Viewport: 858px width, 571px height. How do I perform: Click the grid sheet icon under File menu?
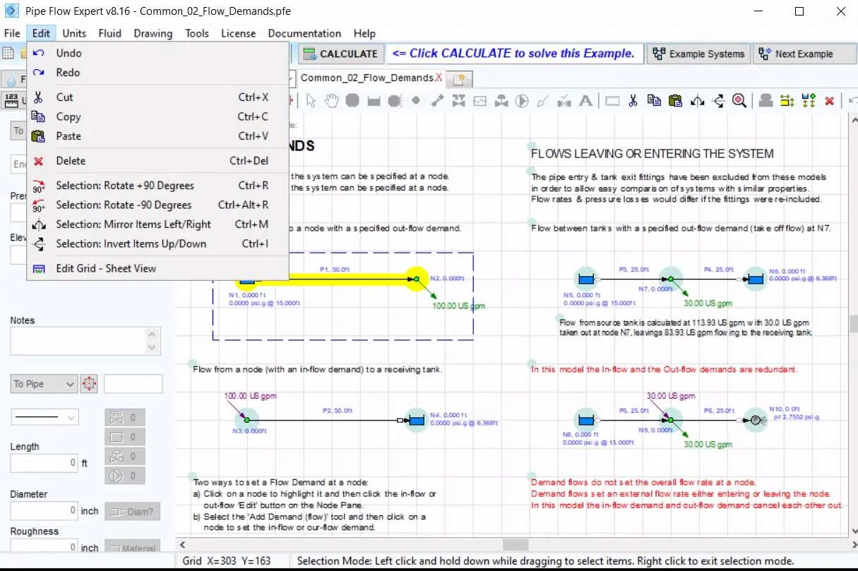coord(8,54)
